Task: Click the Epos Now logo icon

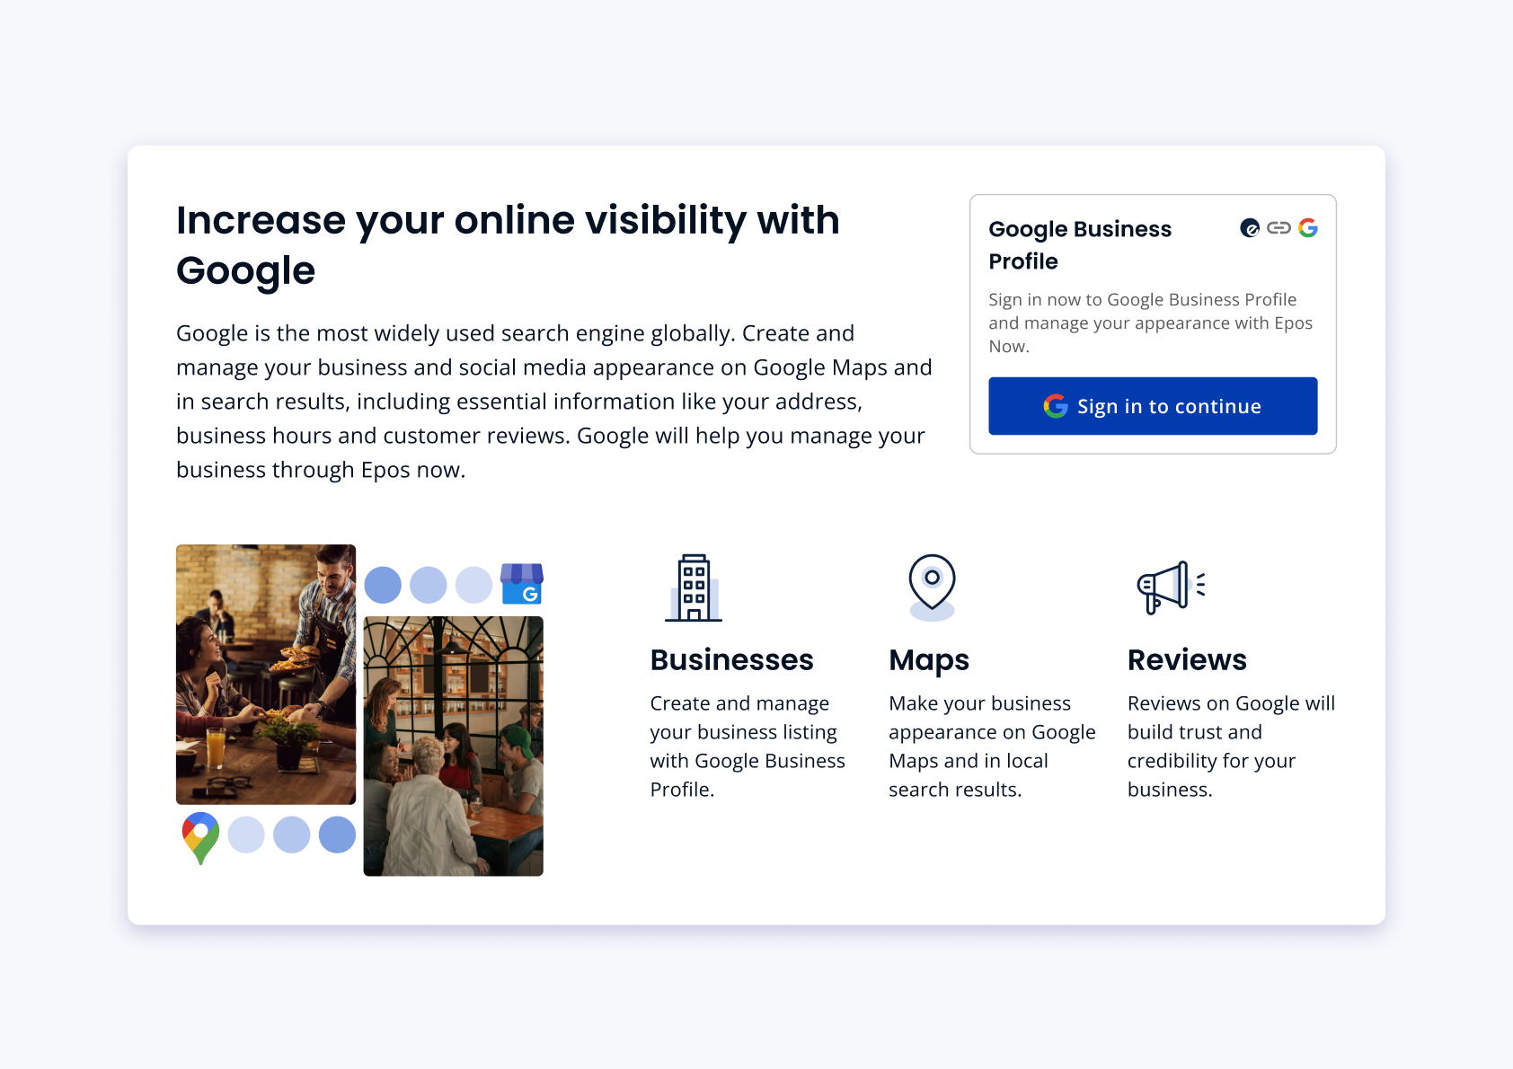Action: (1249, 228)
